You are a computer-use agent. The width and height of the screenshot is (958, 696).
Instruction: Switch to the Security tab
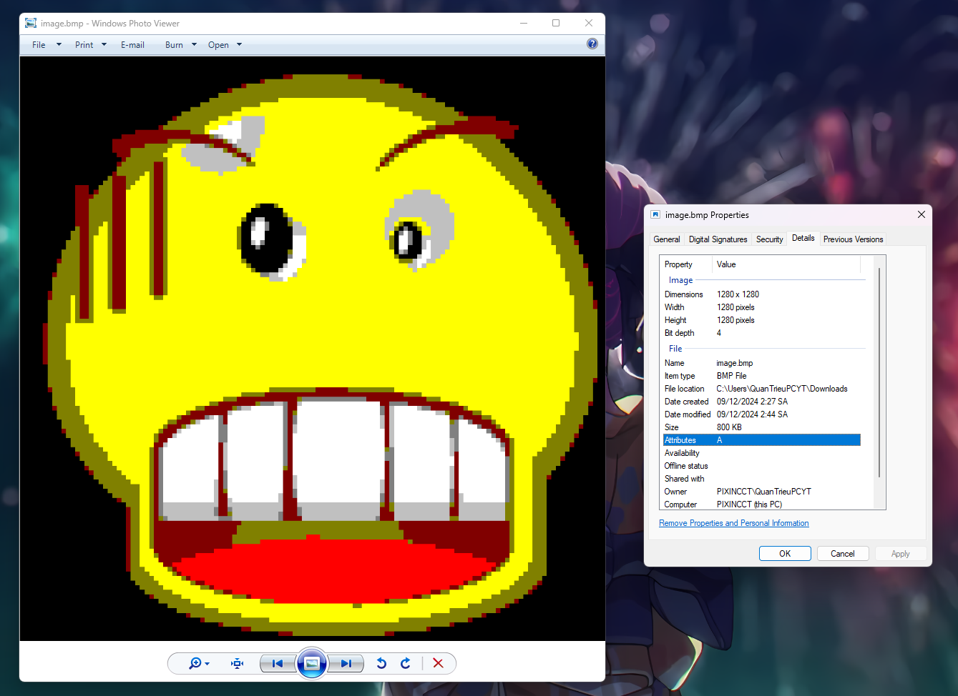pyautogui.click(x=769, y=239)
